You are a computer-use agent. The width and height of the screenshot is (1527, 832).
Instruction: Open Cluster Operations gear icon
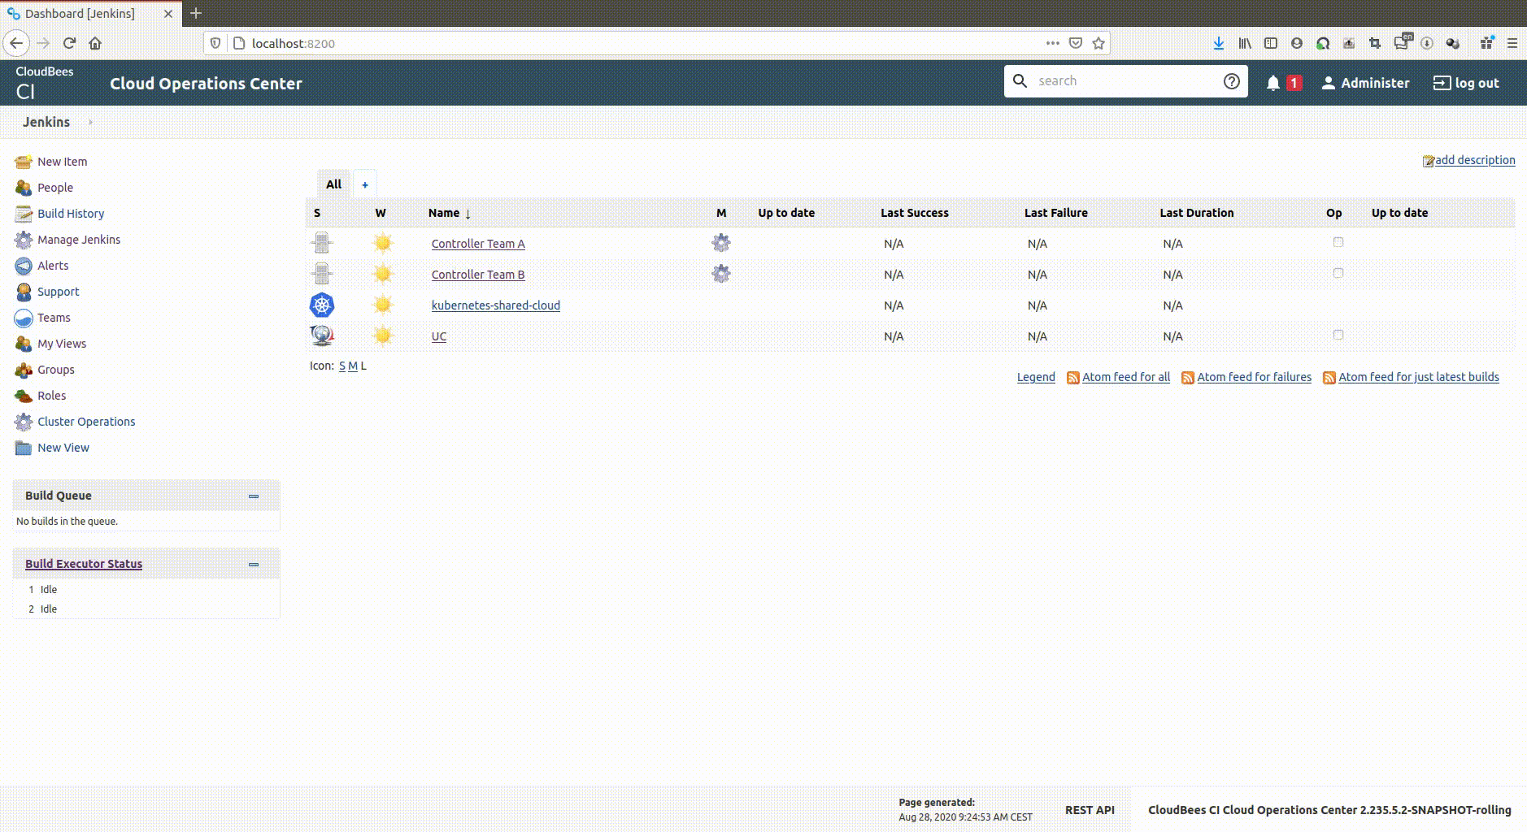pyautogui.click(x=24, y=422)
